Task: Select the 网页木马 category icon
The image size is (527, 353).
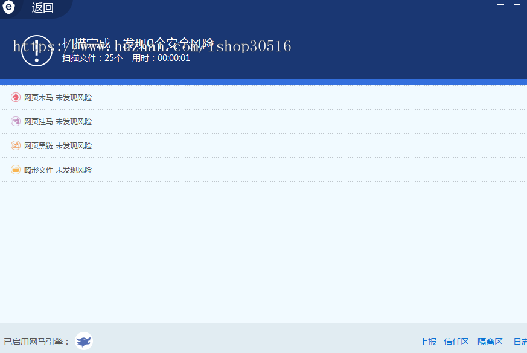Action: (15, 97)
